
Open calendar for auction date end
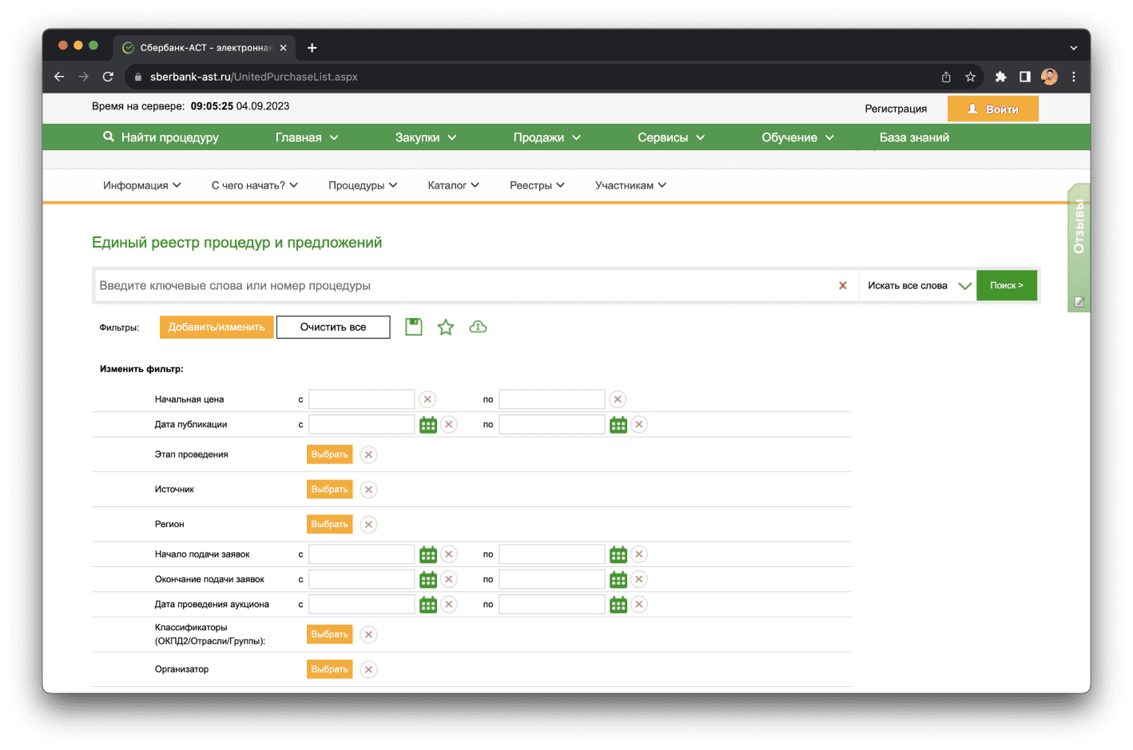pyautogui.click(x=618, y=605)
